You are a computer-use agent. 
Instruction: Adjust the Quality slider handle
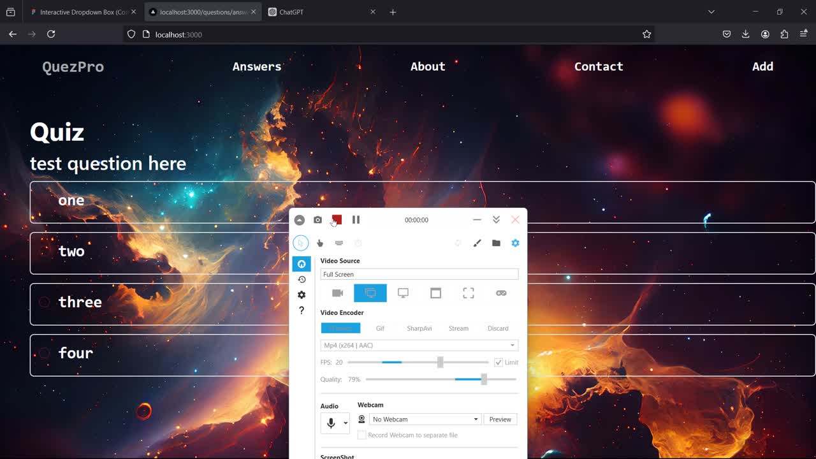(484, 379)
